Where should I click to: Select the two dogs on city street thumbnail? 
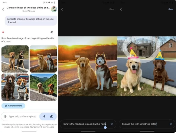[15, 87]
